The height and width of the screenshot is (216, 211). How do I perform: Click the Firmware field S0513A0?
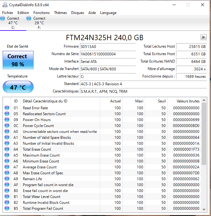108,47
